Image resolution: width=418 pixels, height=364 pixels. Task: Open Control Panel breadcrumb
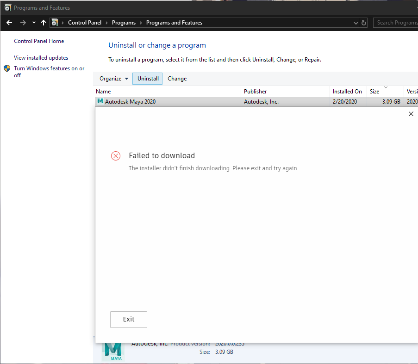tap(85, 23)
